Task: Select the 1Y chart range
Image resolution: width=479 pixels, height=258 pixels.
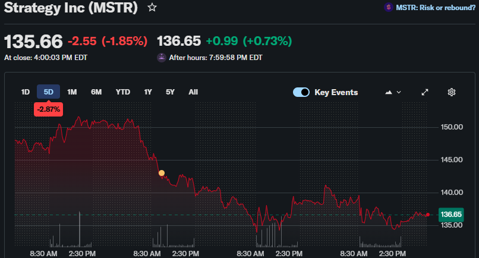Action: tap(148, 92)
